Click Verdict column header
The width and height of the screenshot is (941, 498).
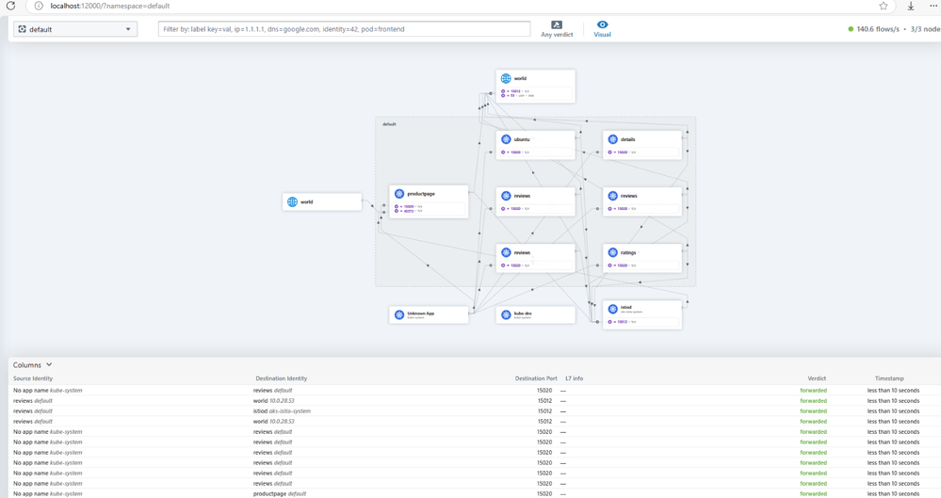[x=817, y=378]
